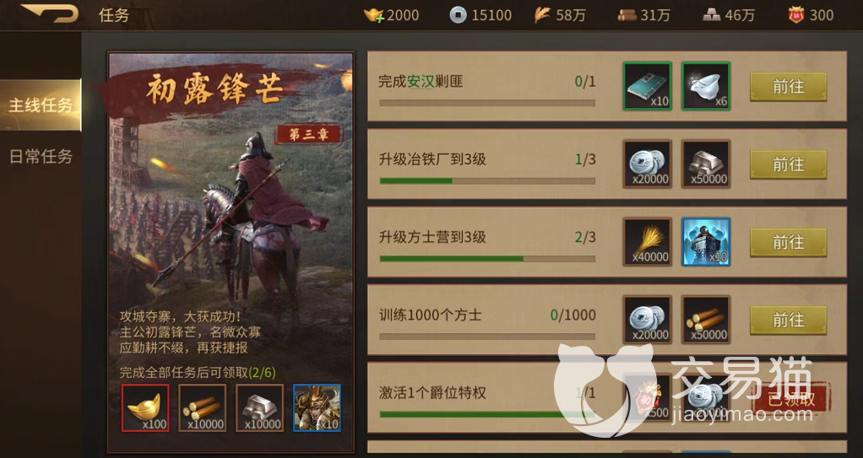Select the gold ingot x100 chapter reward
This screenshot has width=863, height=458.
[145, 407]
